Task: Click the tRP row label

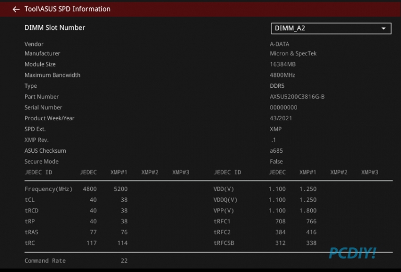Action: pos(30,221)
